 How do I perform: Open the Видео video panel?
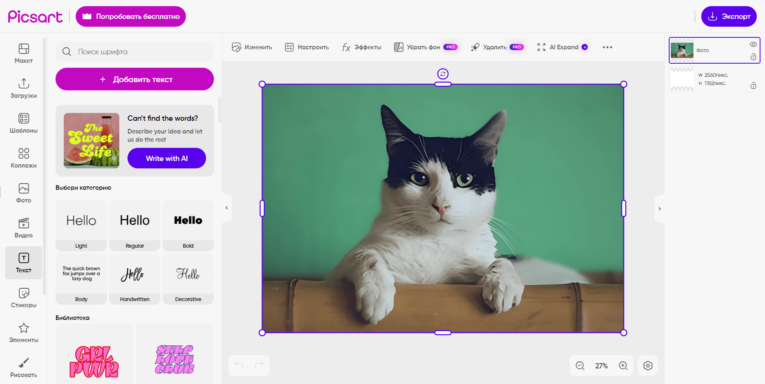pyautogui.click(x=23, y=228)
